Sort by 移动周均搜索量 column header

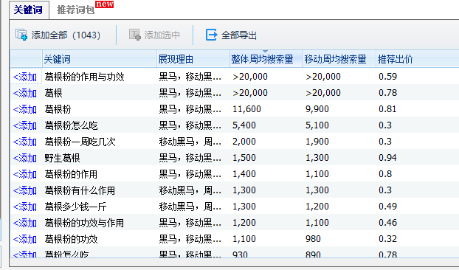coord(339,59)
